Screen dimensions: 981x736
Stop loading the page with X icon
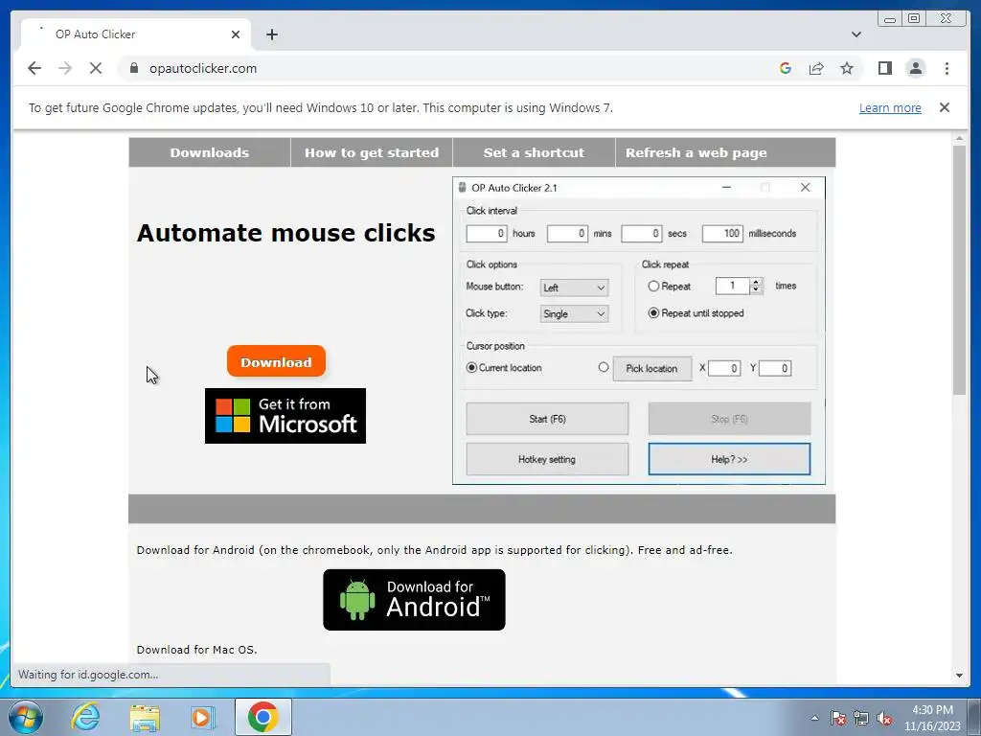[x=96, y=68]
